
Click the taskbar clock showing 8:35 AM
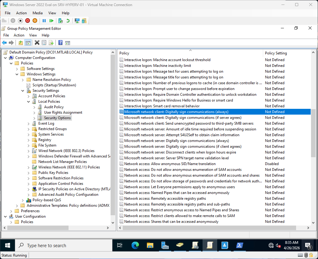tap(291, 245)
